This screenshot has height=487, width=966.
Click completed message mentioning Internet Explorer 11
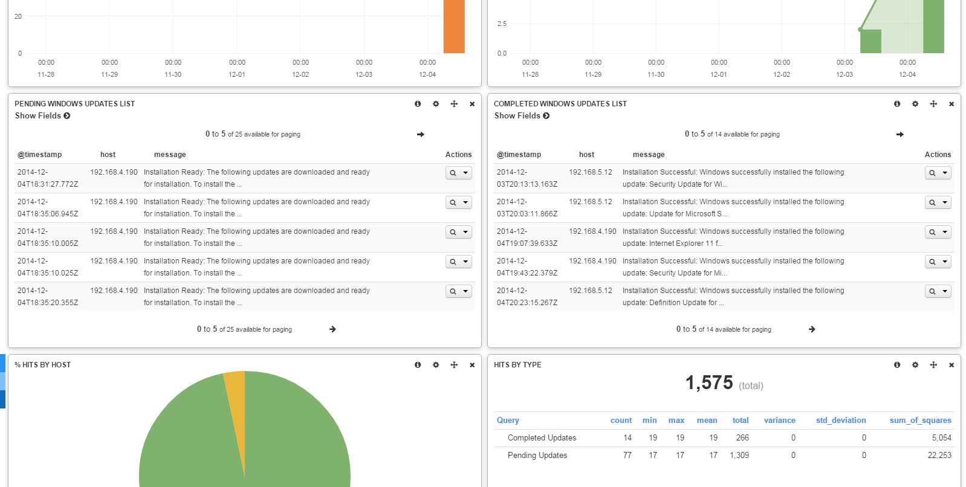click(733, 237)
